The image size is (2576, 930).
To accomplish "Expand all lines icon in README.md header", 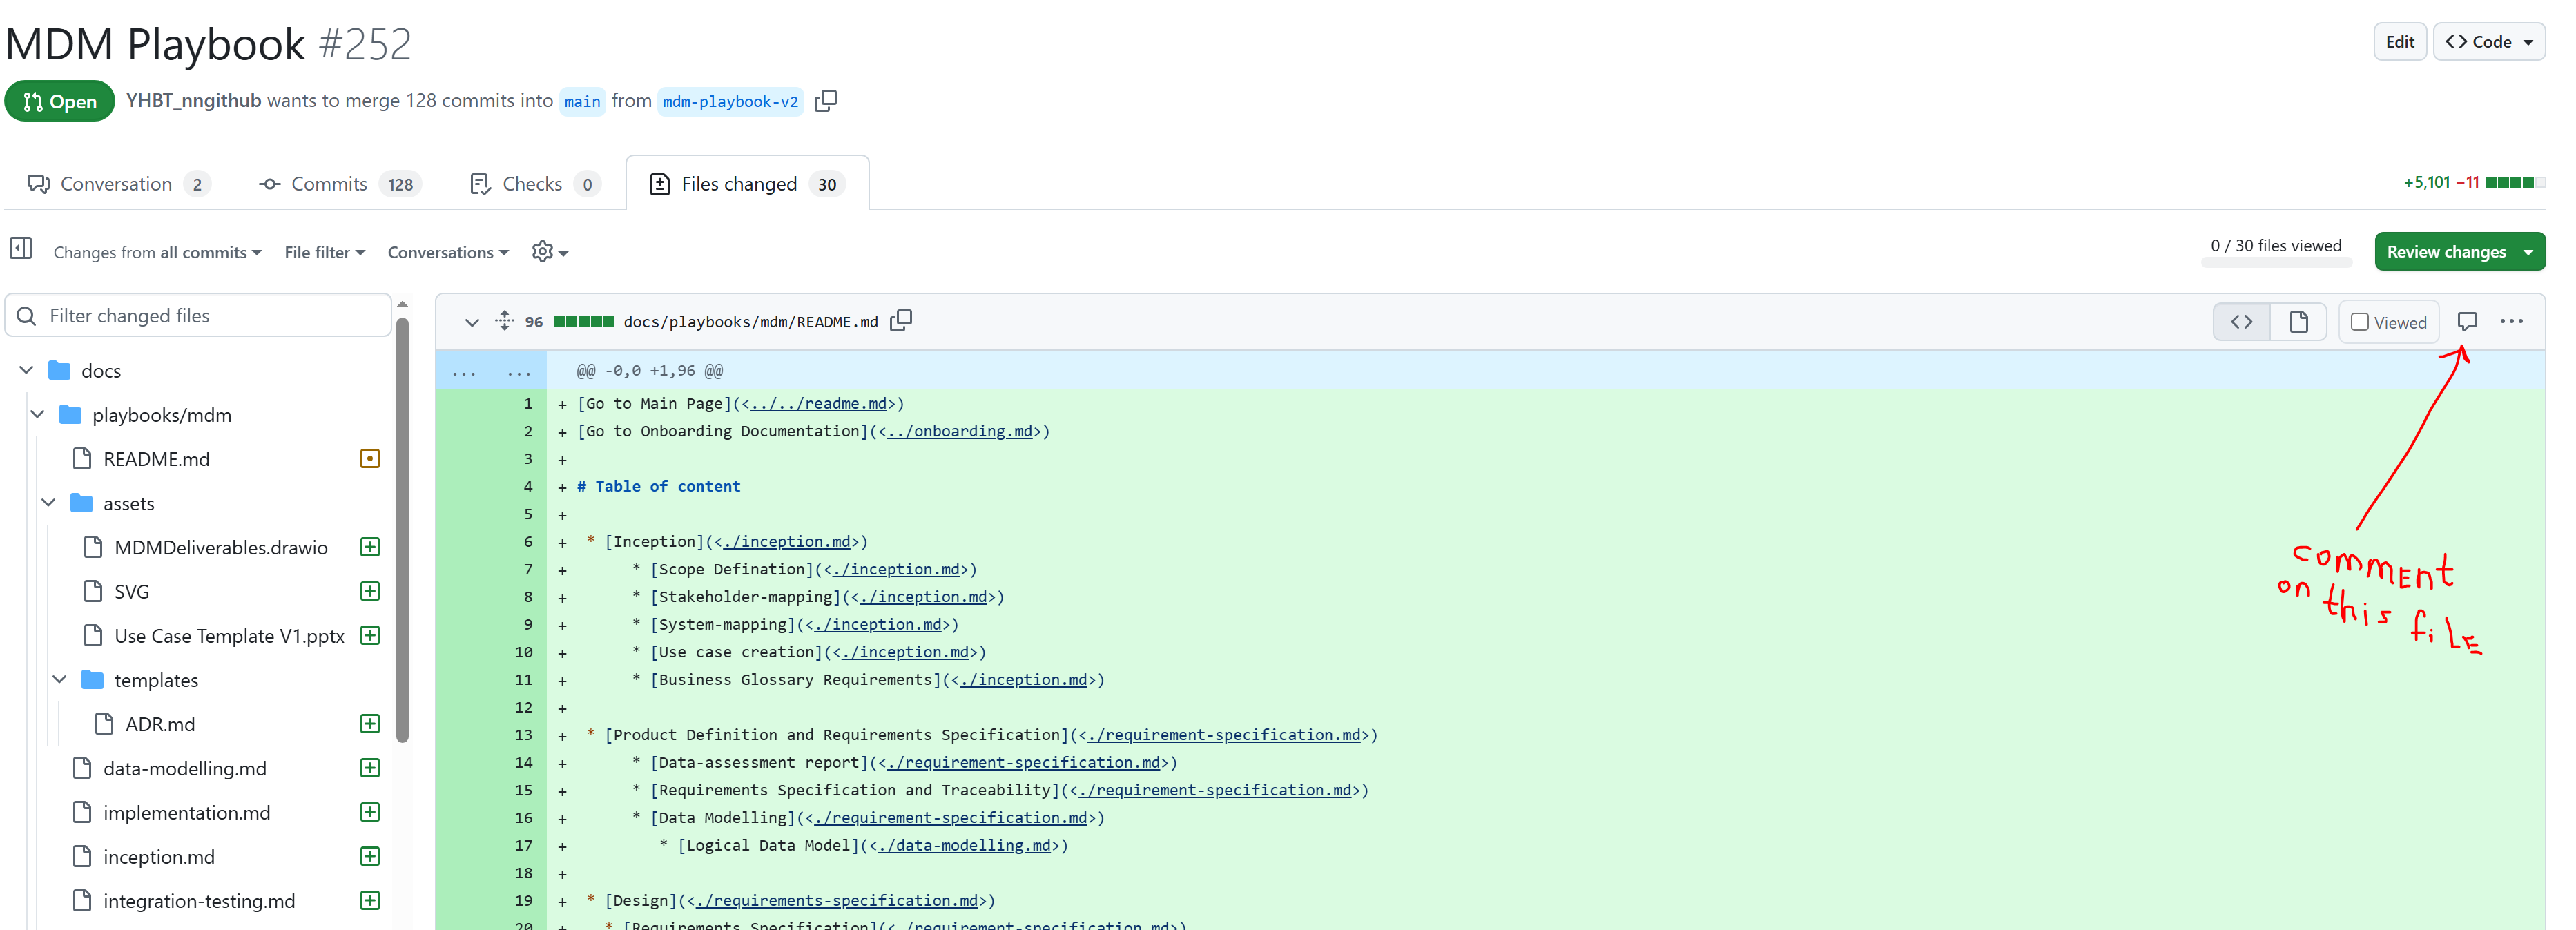I will coord(505,321).
